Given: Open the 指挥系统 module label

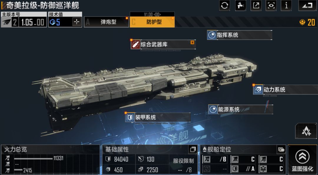Looking at the screenshot, I should 239,35.
